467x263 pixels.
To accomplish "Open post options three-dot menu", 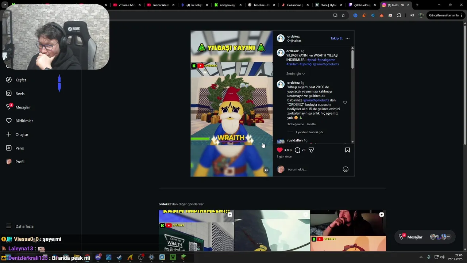I will 347,38.
